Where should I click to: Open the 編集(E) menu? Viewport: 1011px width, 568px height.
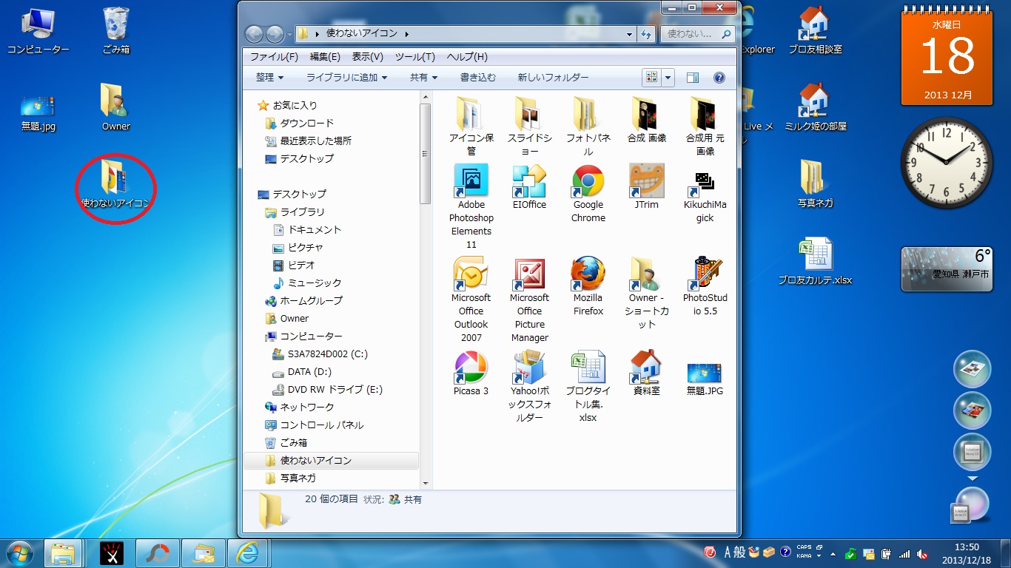pyautogui.click(x=325, y=57)
